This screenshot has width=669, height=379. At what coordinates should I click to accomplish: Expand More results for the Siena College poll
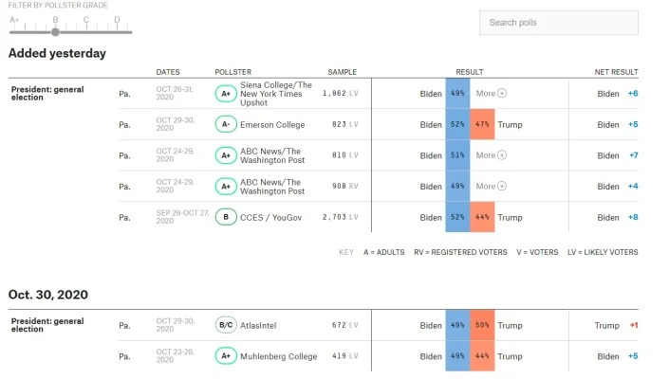(492, 94)
